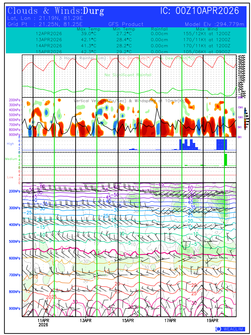Click the 'Clouds & Winds:Durg' title
251x335 pixels.
[56, 11]
